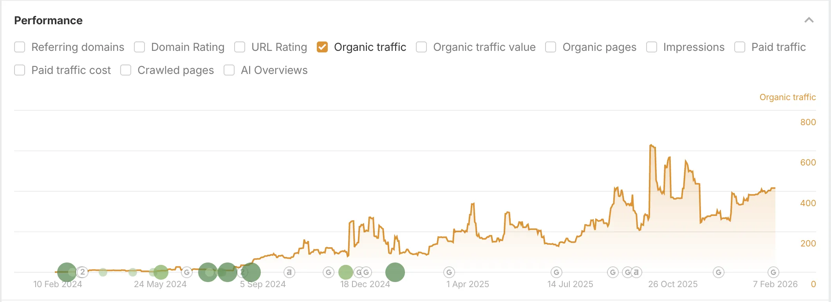The image size is (831, 302).
Task: Open the grouped "2" event marker near 10 Feb 2024
Action: coord(83,272)
